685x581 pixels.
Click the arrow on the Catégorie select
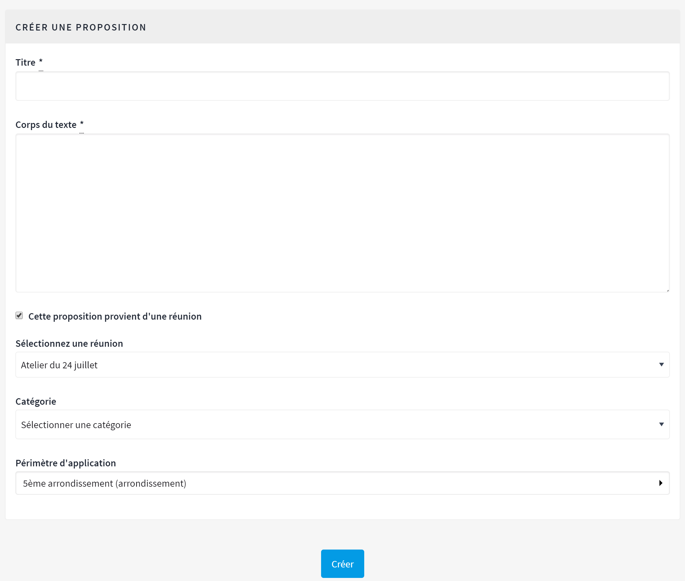click(661, 424)
